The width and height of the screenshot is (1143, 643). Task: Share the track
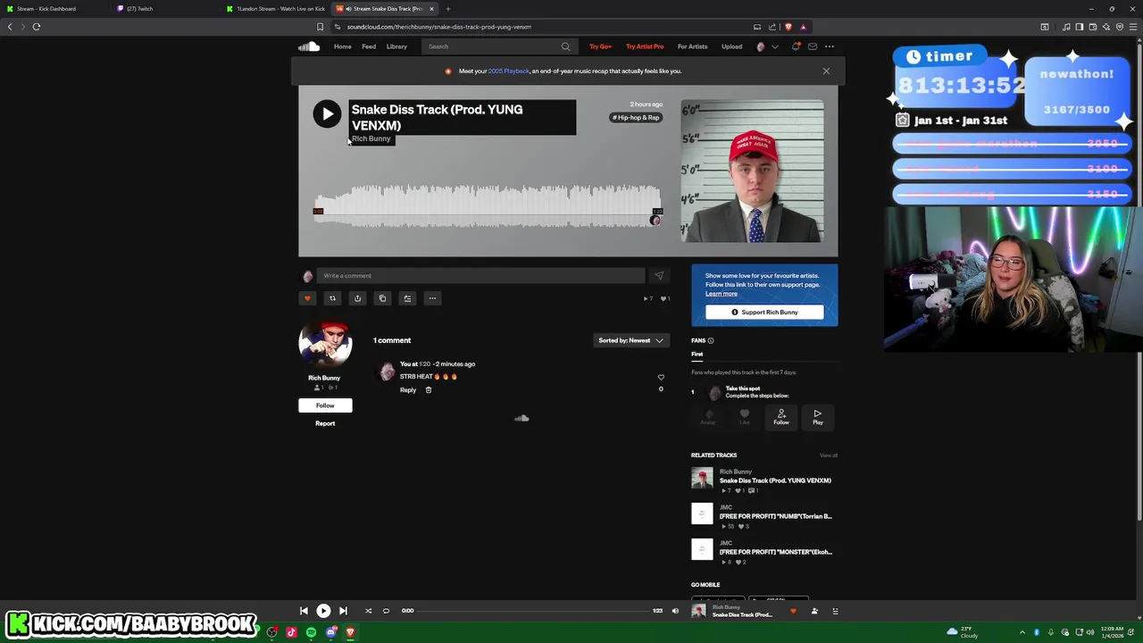[x=357, y=298]
